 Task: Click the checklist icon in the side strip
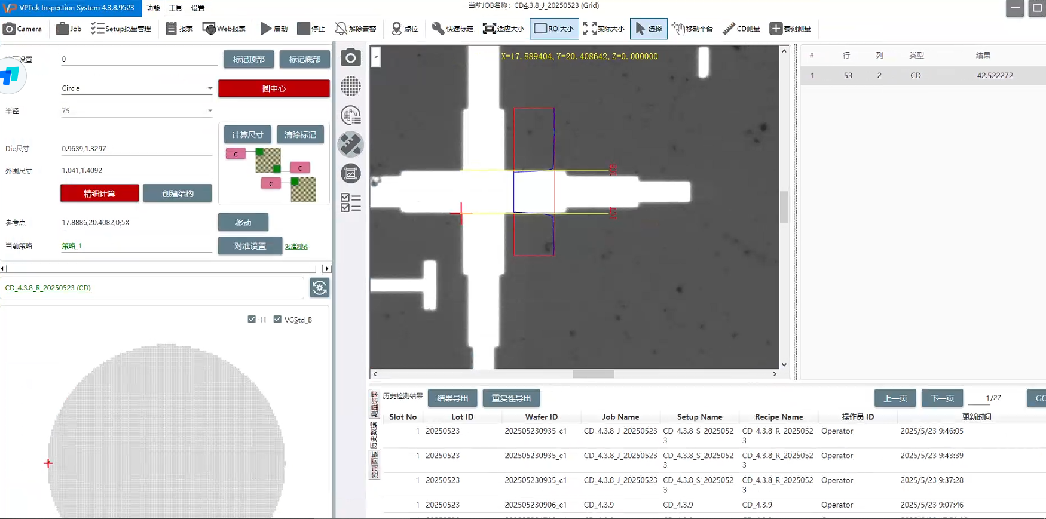(x=351, y=202)
